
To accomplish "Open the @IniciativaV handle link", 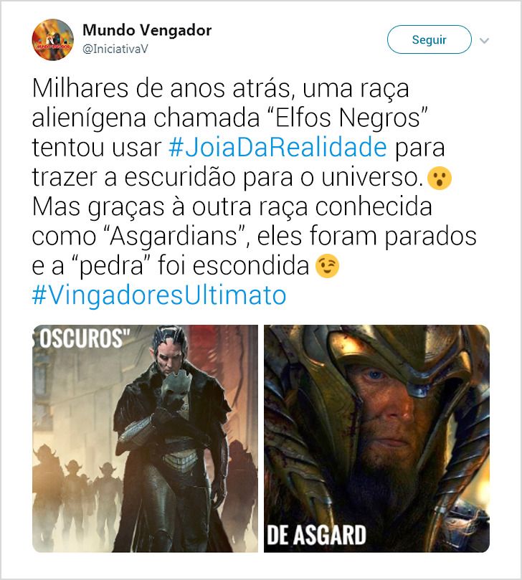I will pos(115,49).
